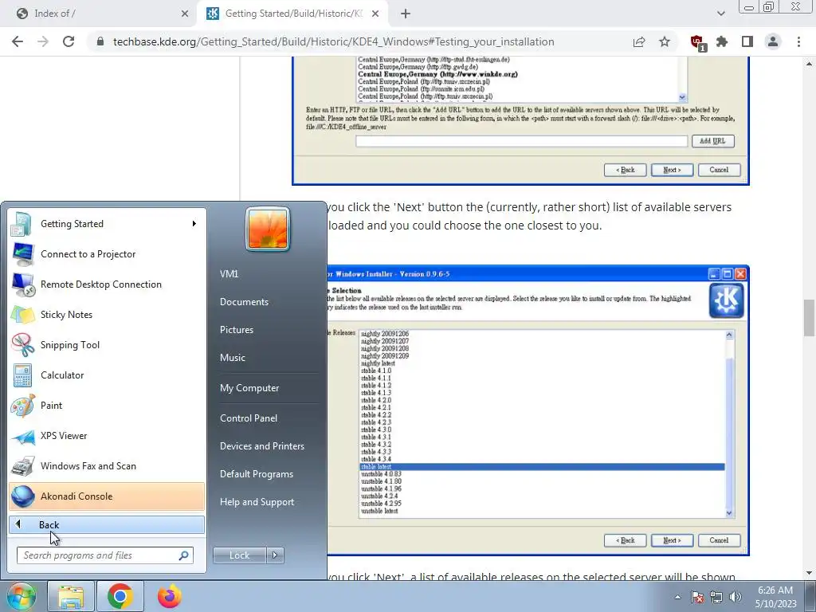Expand shutdown options arrow next to Lock
Viewport: 816px width, 612px height.
(275, 555)
